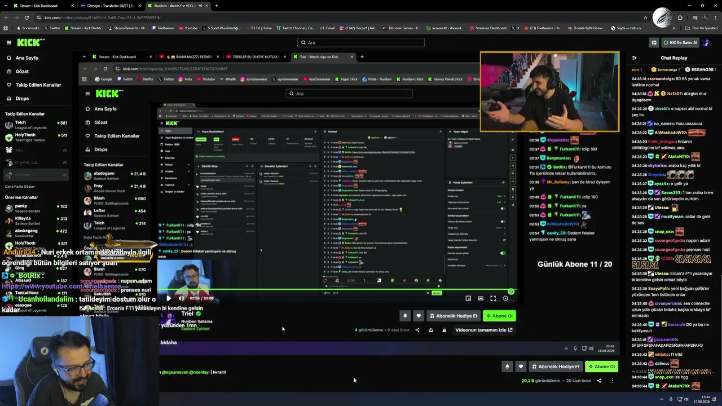
Task: Open Takip Edilen Kanallar in the sidebar
Action: coord(38,85)
